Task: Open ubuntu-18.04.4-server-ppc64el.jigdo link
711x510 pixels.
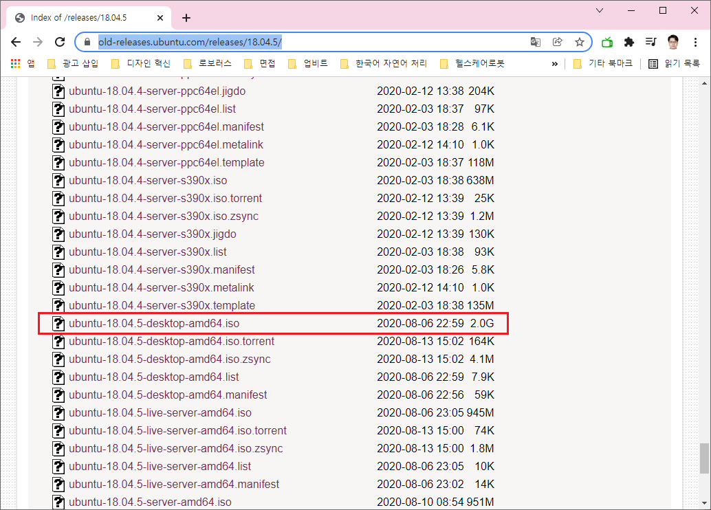Action: [157, 91]
